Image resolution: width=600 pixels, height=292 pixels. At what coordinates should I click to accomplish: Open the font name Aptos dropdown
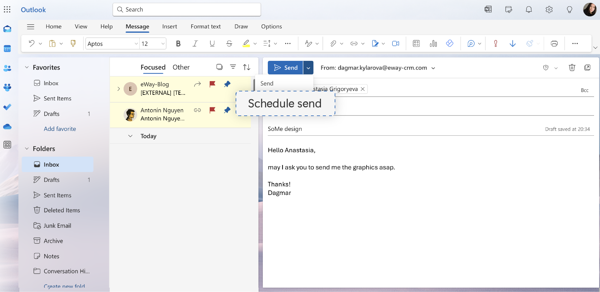(136, 44)
